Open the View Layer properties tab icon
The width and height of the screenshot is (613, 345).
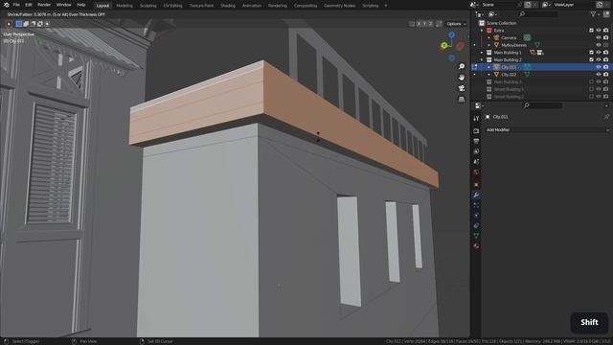[x=476, y=151]
